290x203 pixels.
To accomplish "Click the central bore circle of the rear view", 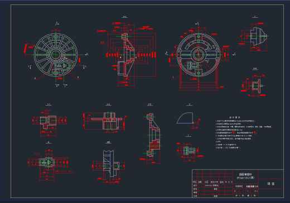I will pyautogui.click(x=199, y=55).
